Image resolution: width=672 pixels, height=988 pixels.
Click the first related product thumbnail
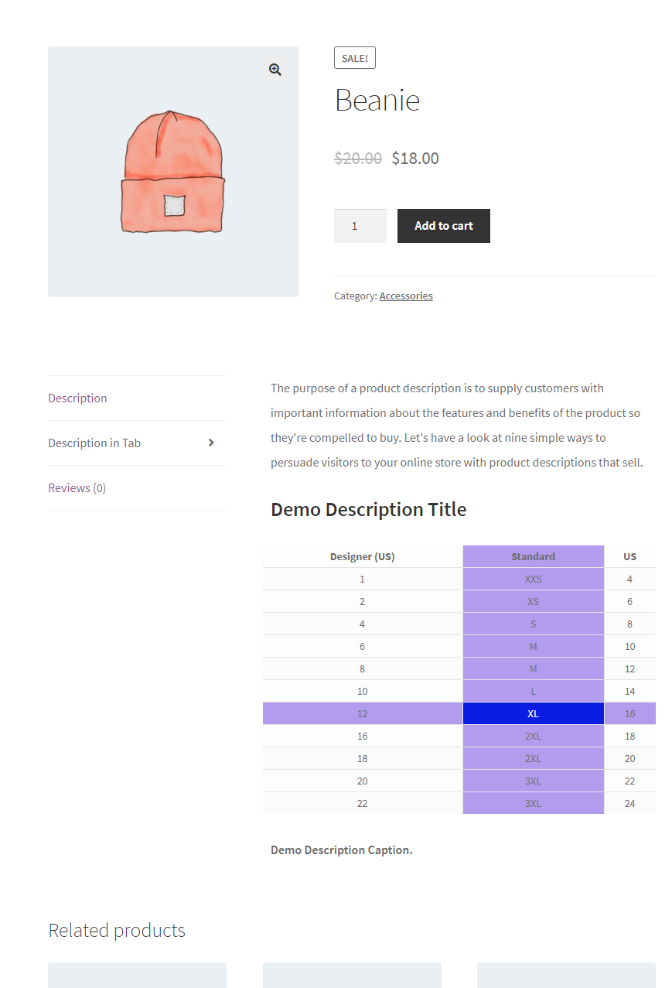coord(137,975)
